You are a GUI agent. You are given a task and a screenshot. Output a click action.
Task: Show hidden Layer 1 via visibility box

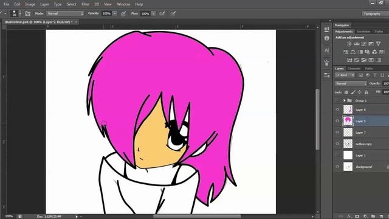click(337, 155)
